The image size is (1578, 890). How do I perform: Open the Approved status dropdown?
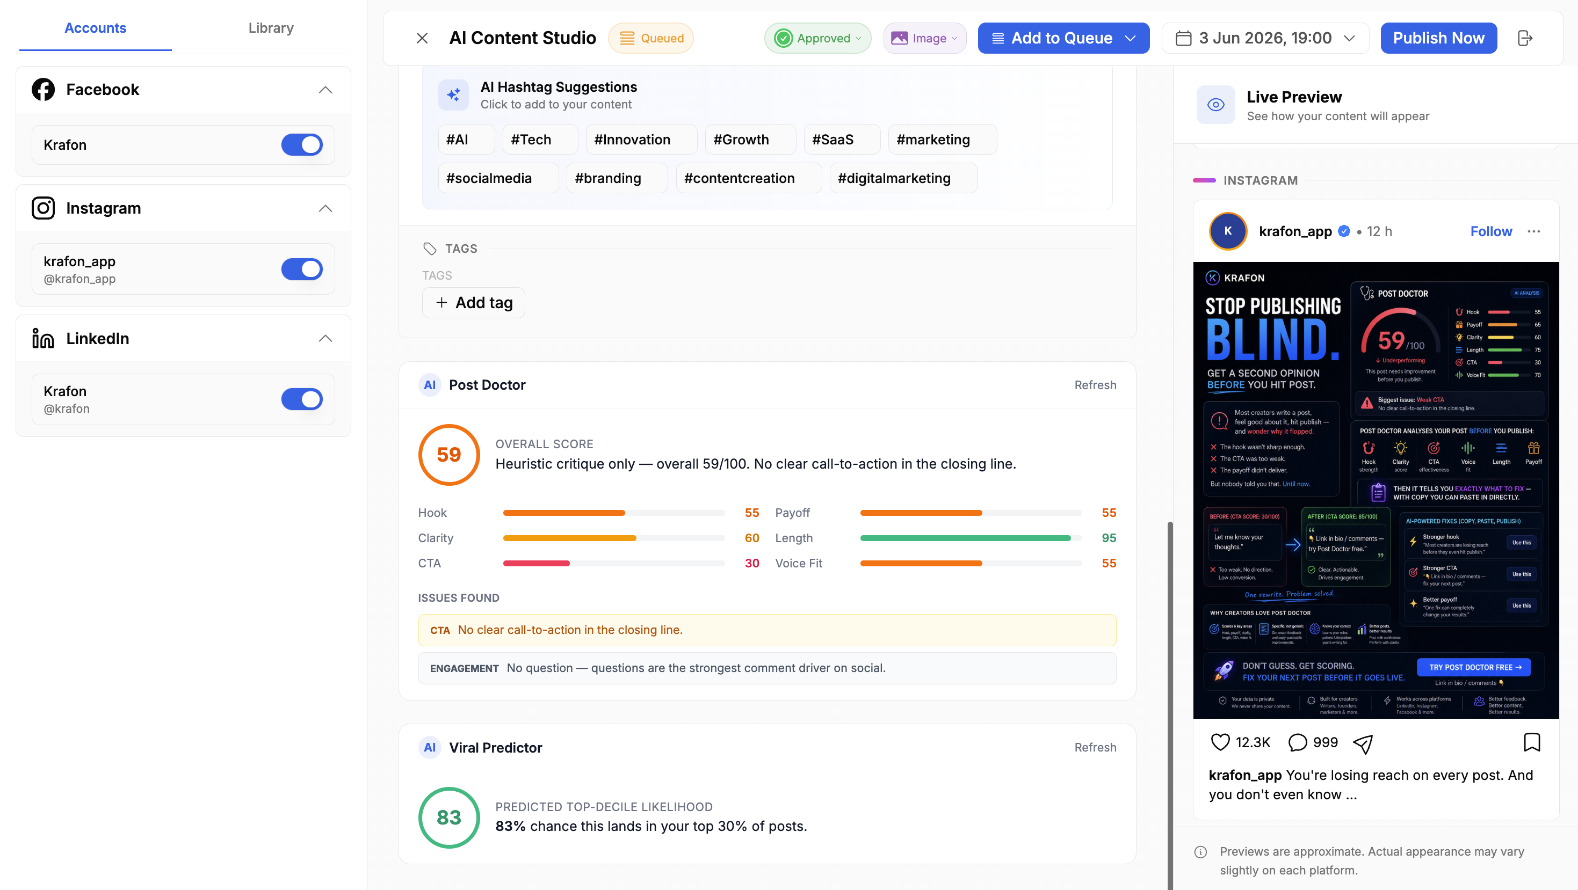click(x=817, y=38)
